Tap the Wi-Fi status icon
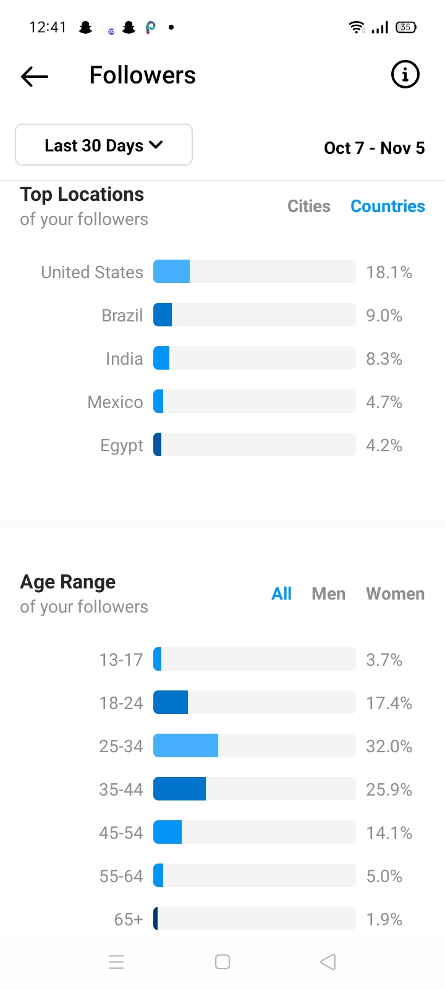Screen dimensions: 445x989 (x=357, y=27)
